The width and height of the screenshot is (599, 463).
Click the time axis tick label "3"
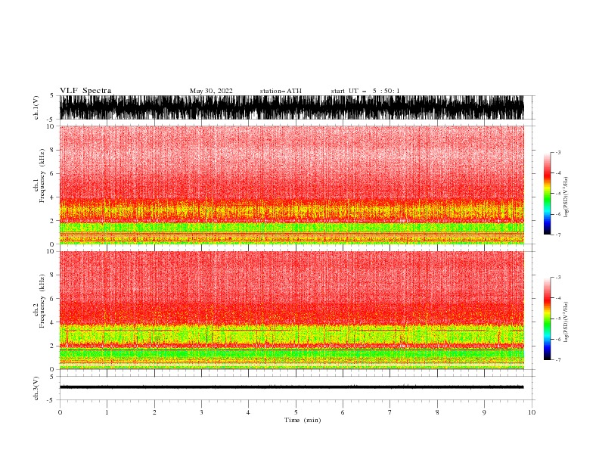click(201, 412)
